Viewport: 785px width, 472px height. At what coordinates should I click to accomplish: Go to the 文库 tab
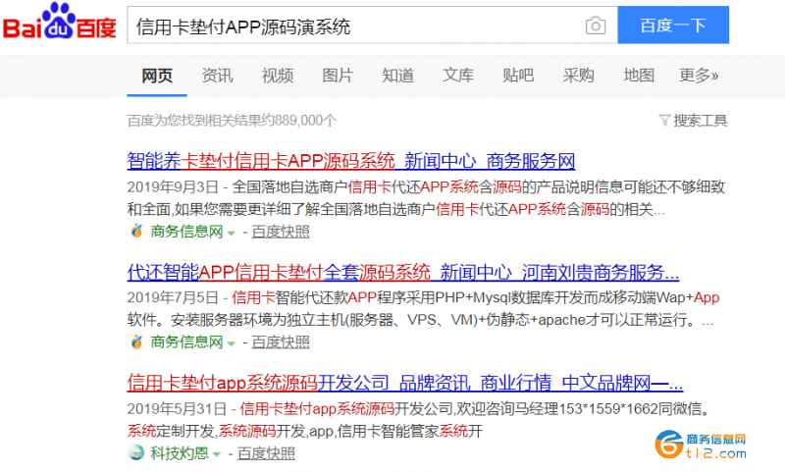[x=458, y=76]
